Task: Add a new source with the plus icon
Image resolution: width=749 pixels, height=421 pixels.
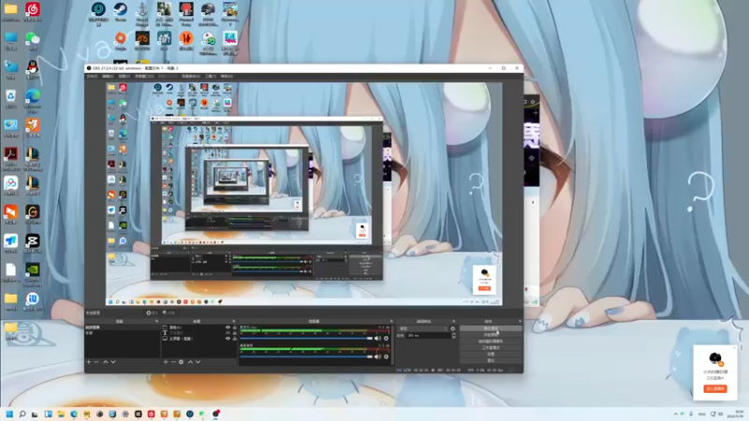Action: (166, 362)
